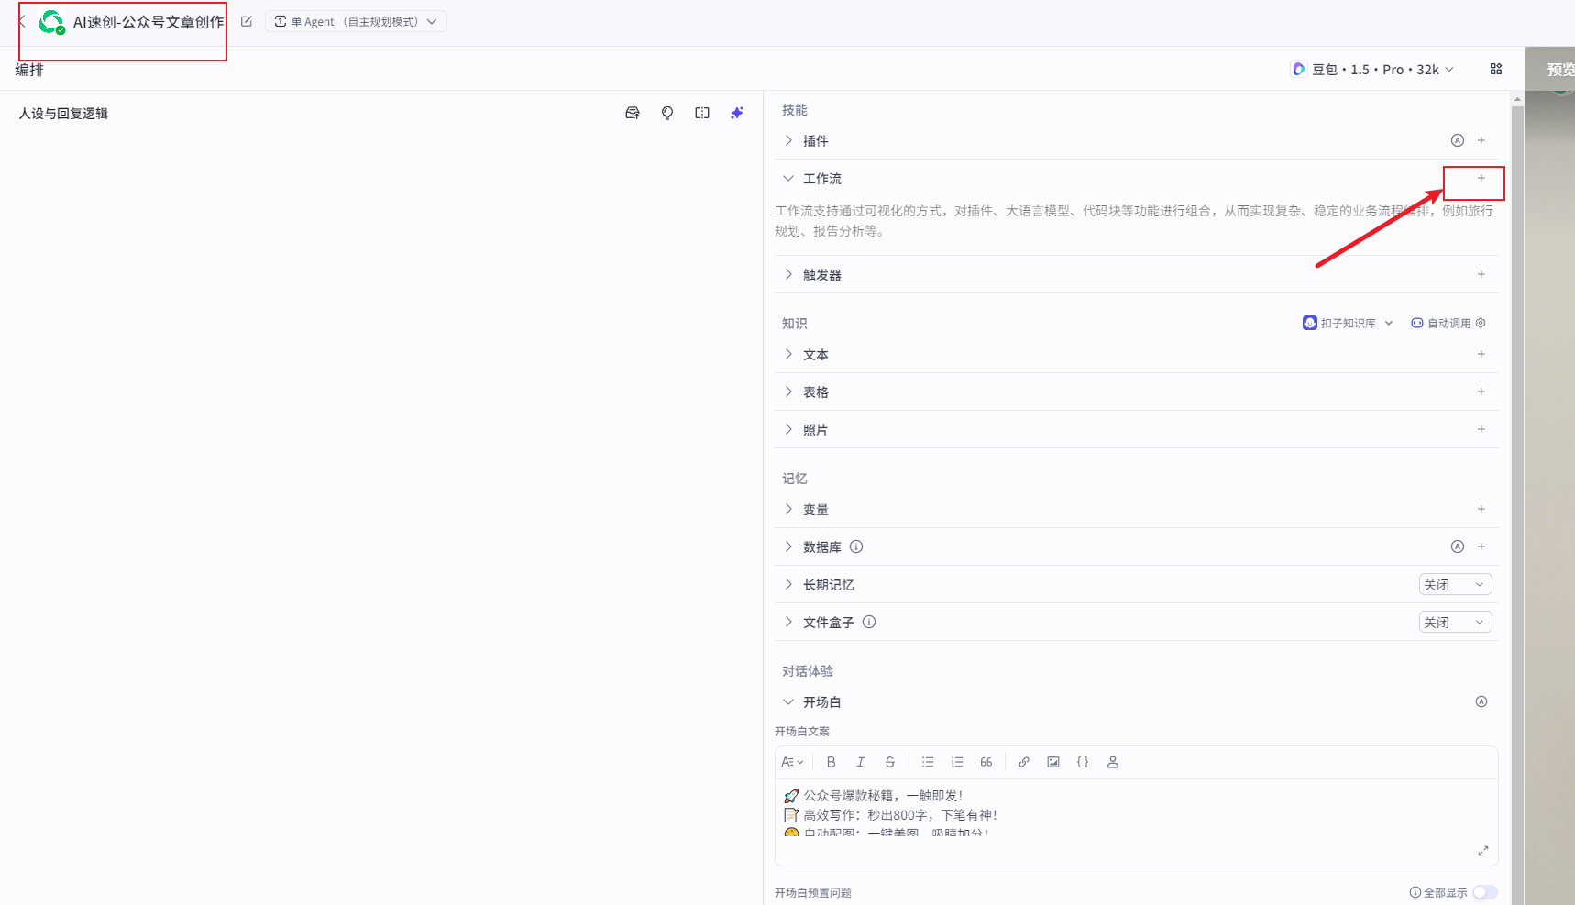Click the AI速创 bot avatar icon

coord(51,22)
